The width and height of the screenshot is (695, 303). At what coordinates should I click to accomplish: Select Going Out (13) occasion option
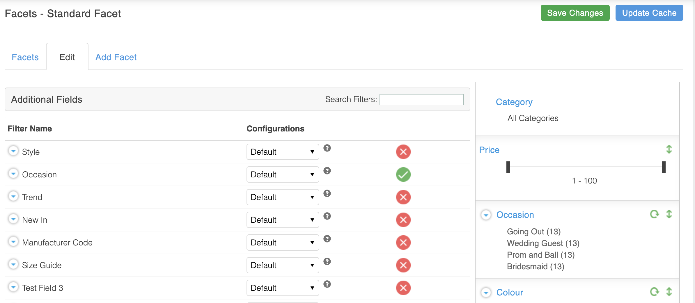point(534,231)
